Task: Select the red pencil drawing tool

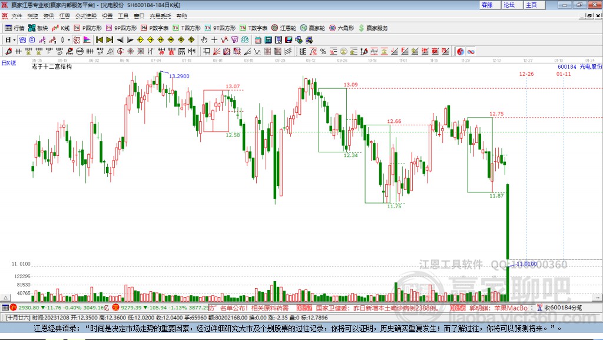Action: [x=8, y=51]
